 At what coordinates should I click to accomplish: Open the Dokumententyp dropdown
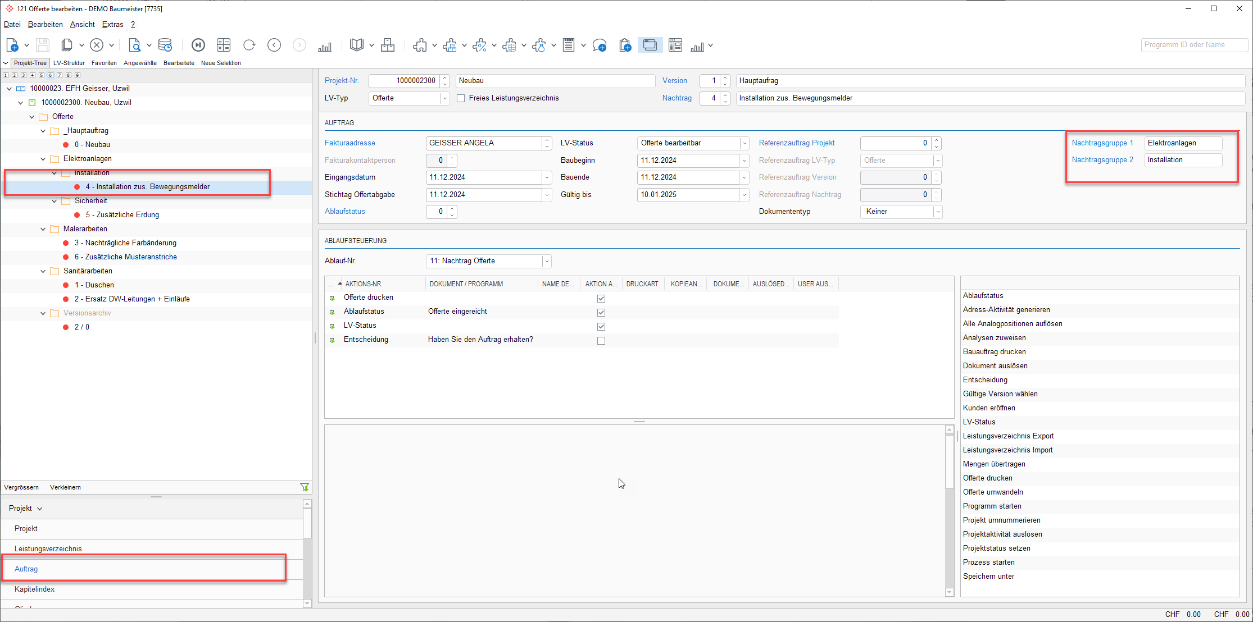point(938,212)
